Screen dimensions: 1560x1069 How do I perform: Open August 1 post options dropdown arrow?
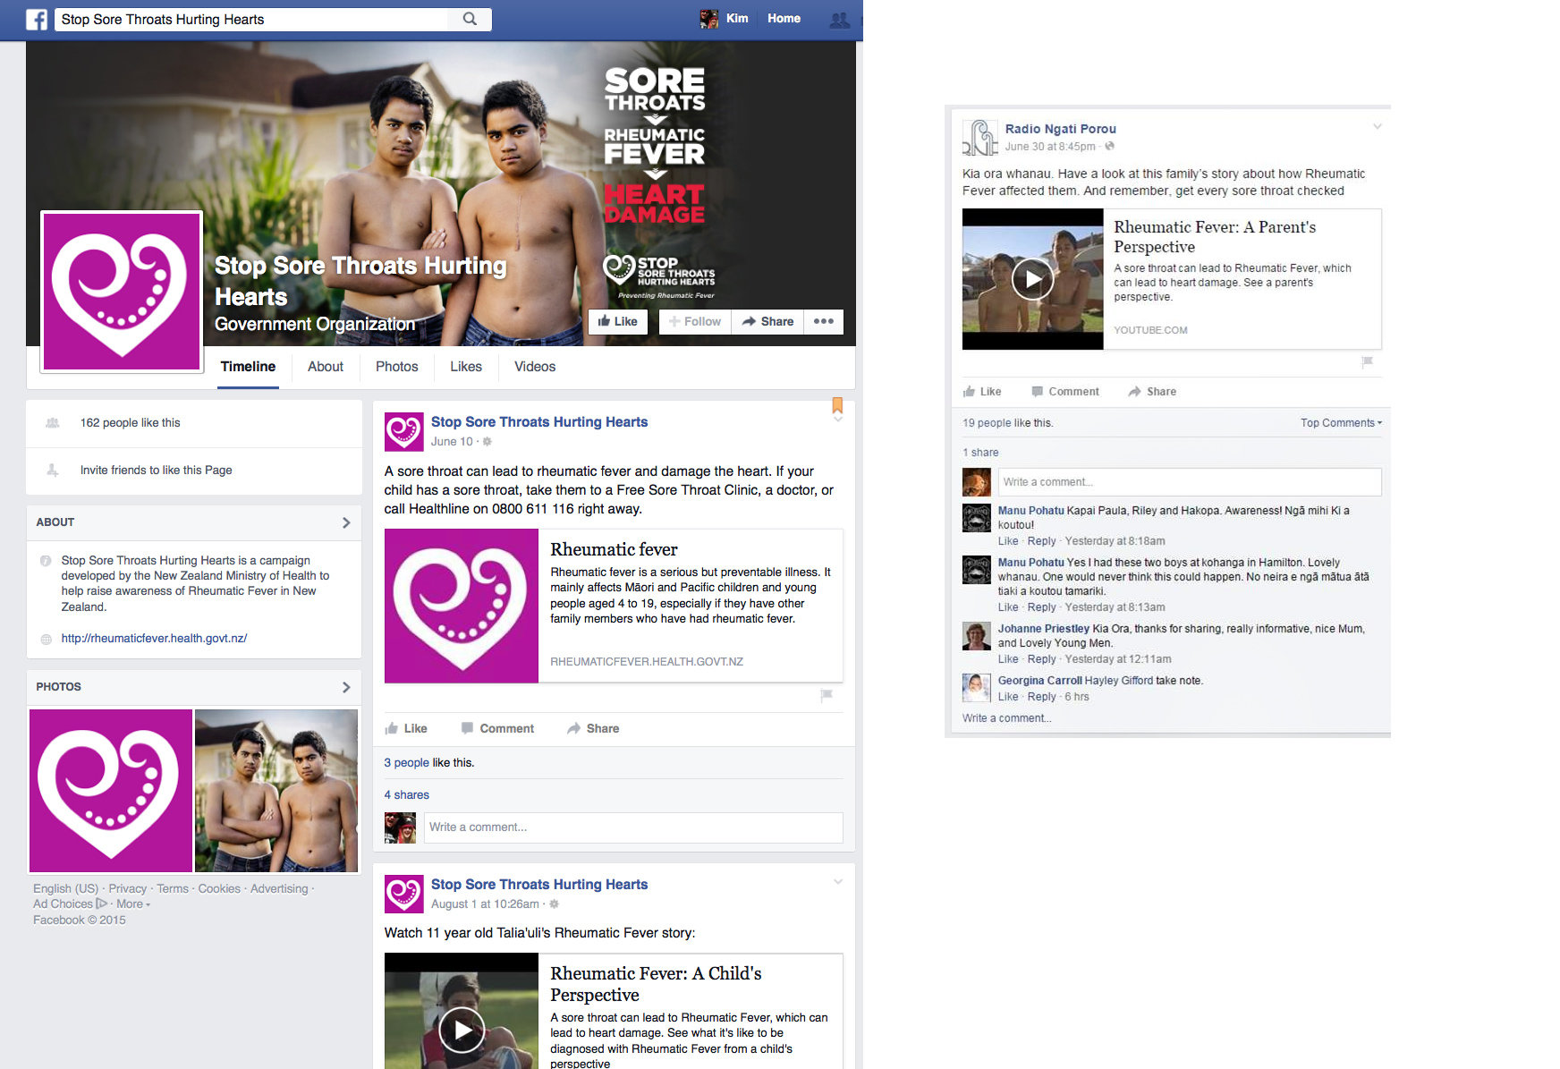838,882
